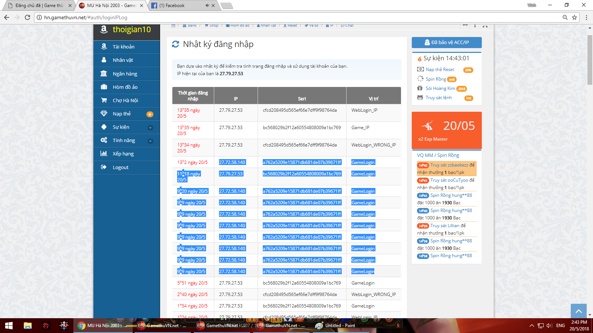The image size is (593, 333).
Task: Open Nhân vật in the sidebar menu
Action: point(123,60)
